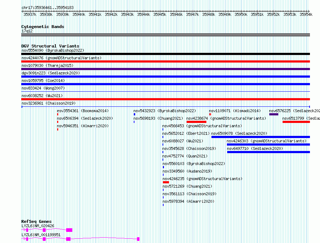Click the red dgv nsv6038252 Wu2021 bar
320x243 pixels.
[165, 99]
